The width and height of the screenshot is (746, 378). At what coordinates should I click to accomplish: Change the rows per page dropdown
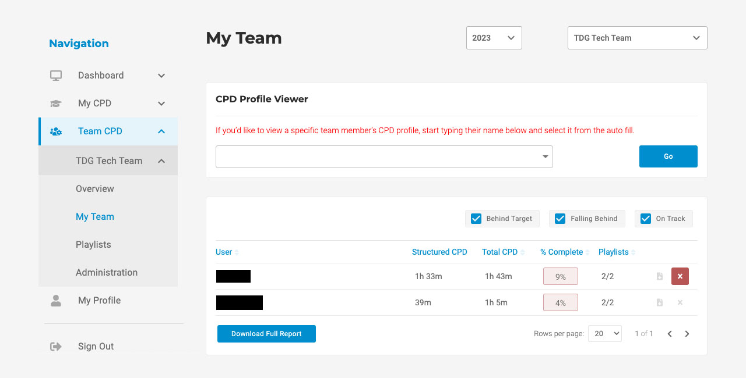[x=605, y=333]
